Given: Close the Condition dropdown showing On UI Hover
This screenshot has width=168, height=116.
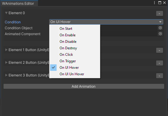Looking at the screenshot, I should [x=106, y=22].
